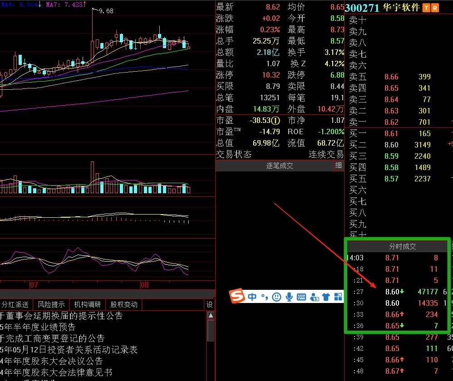The image size is (453, 381).
Task: Click the 9.68 high-price marker on chart
Action: [x=106, y=11]
